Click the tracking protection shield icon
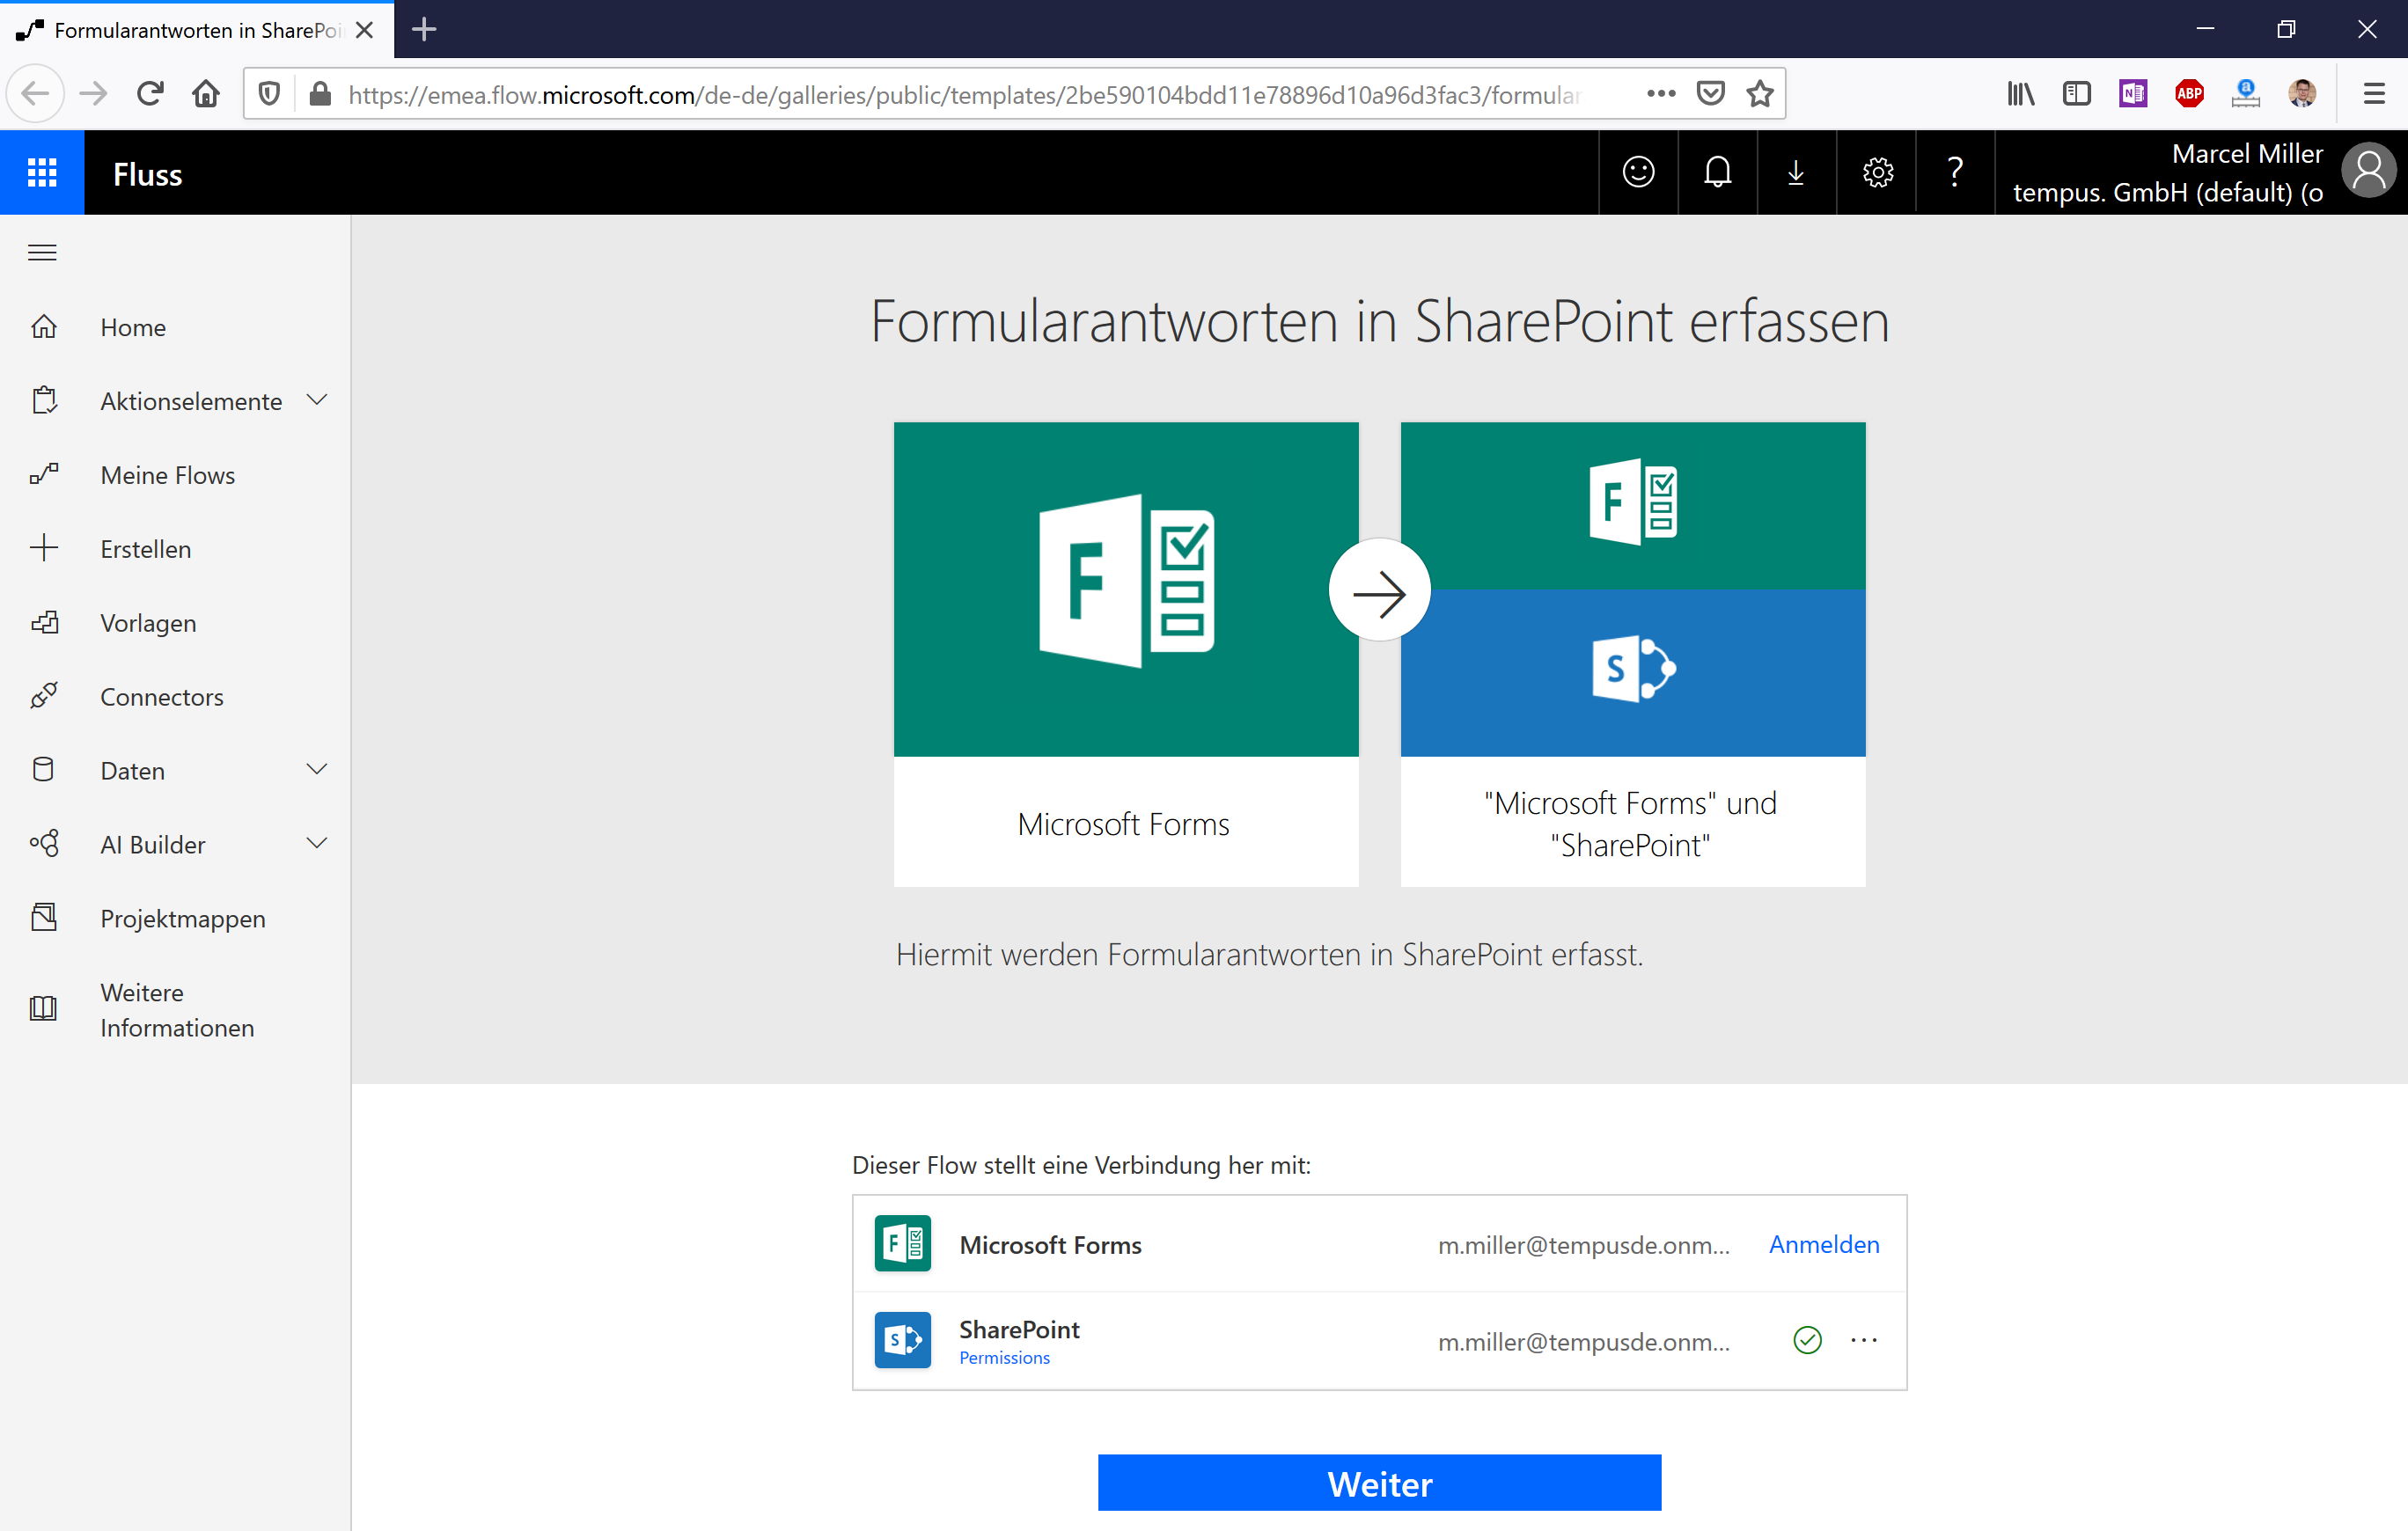The image size is (2408, 1531). pos(269,94)
